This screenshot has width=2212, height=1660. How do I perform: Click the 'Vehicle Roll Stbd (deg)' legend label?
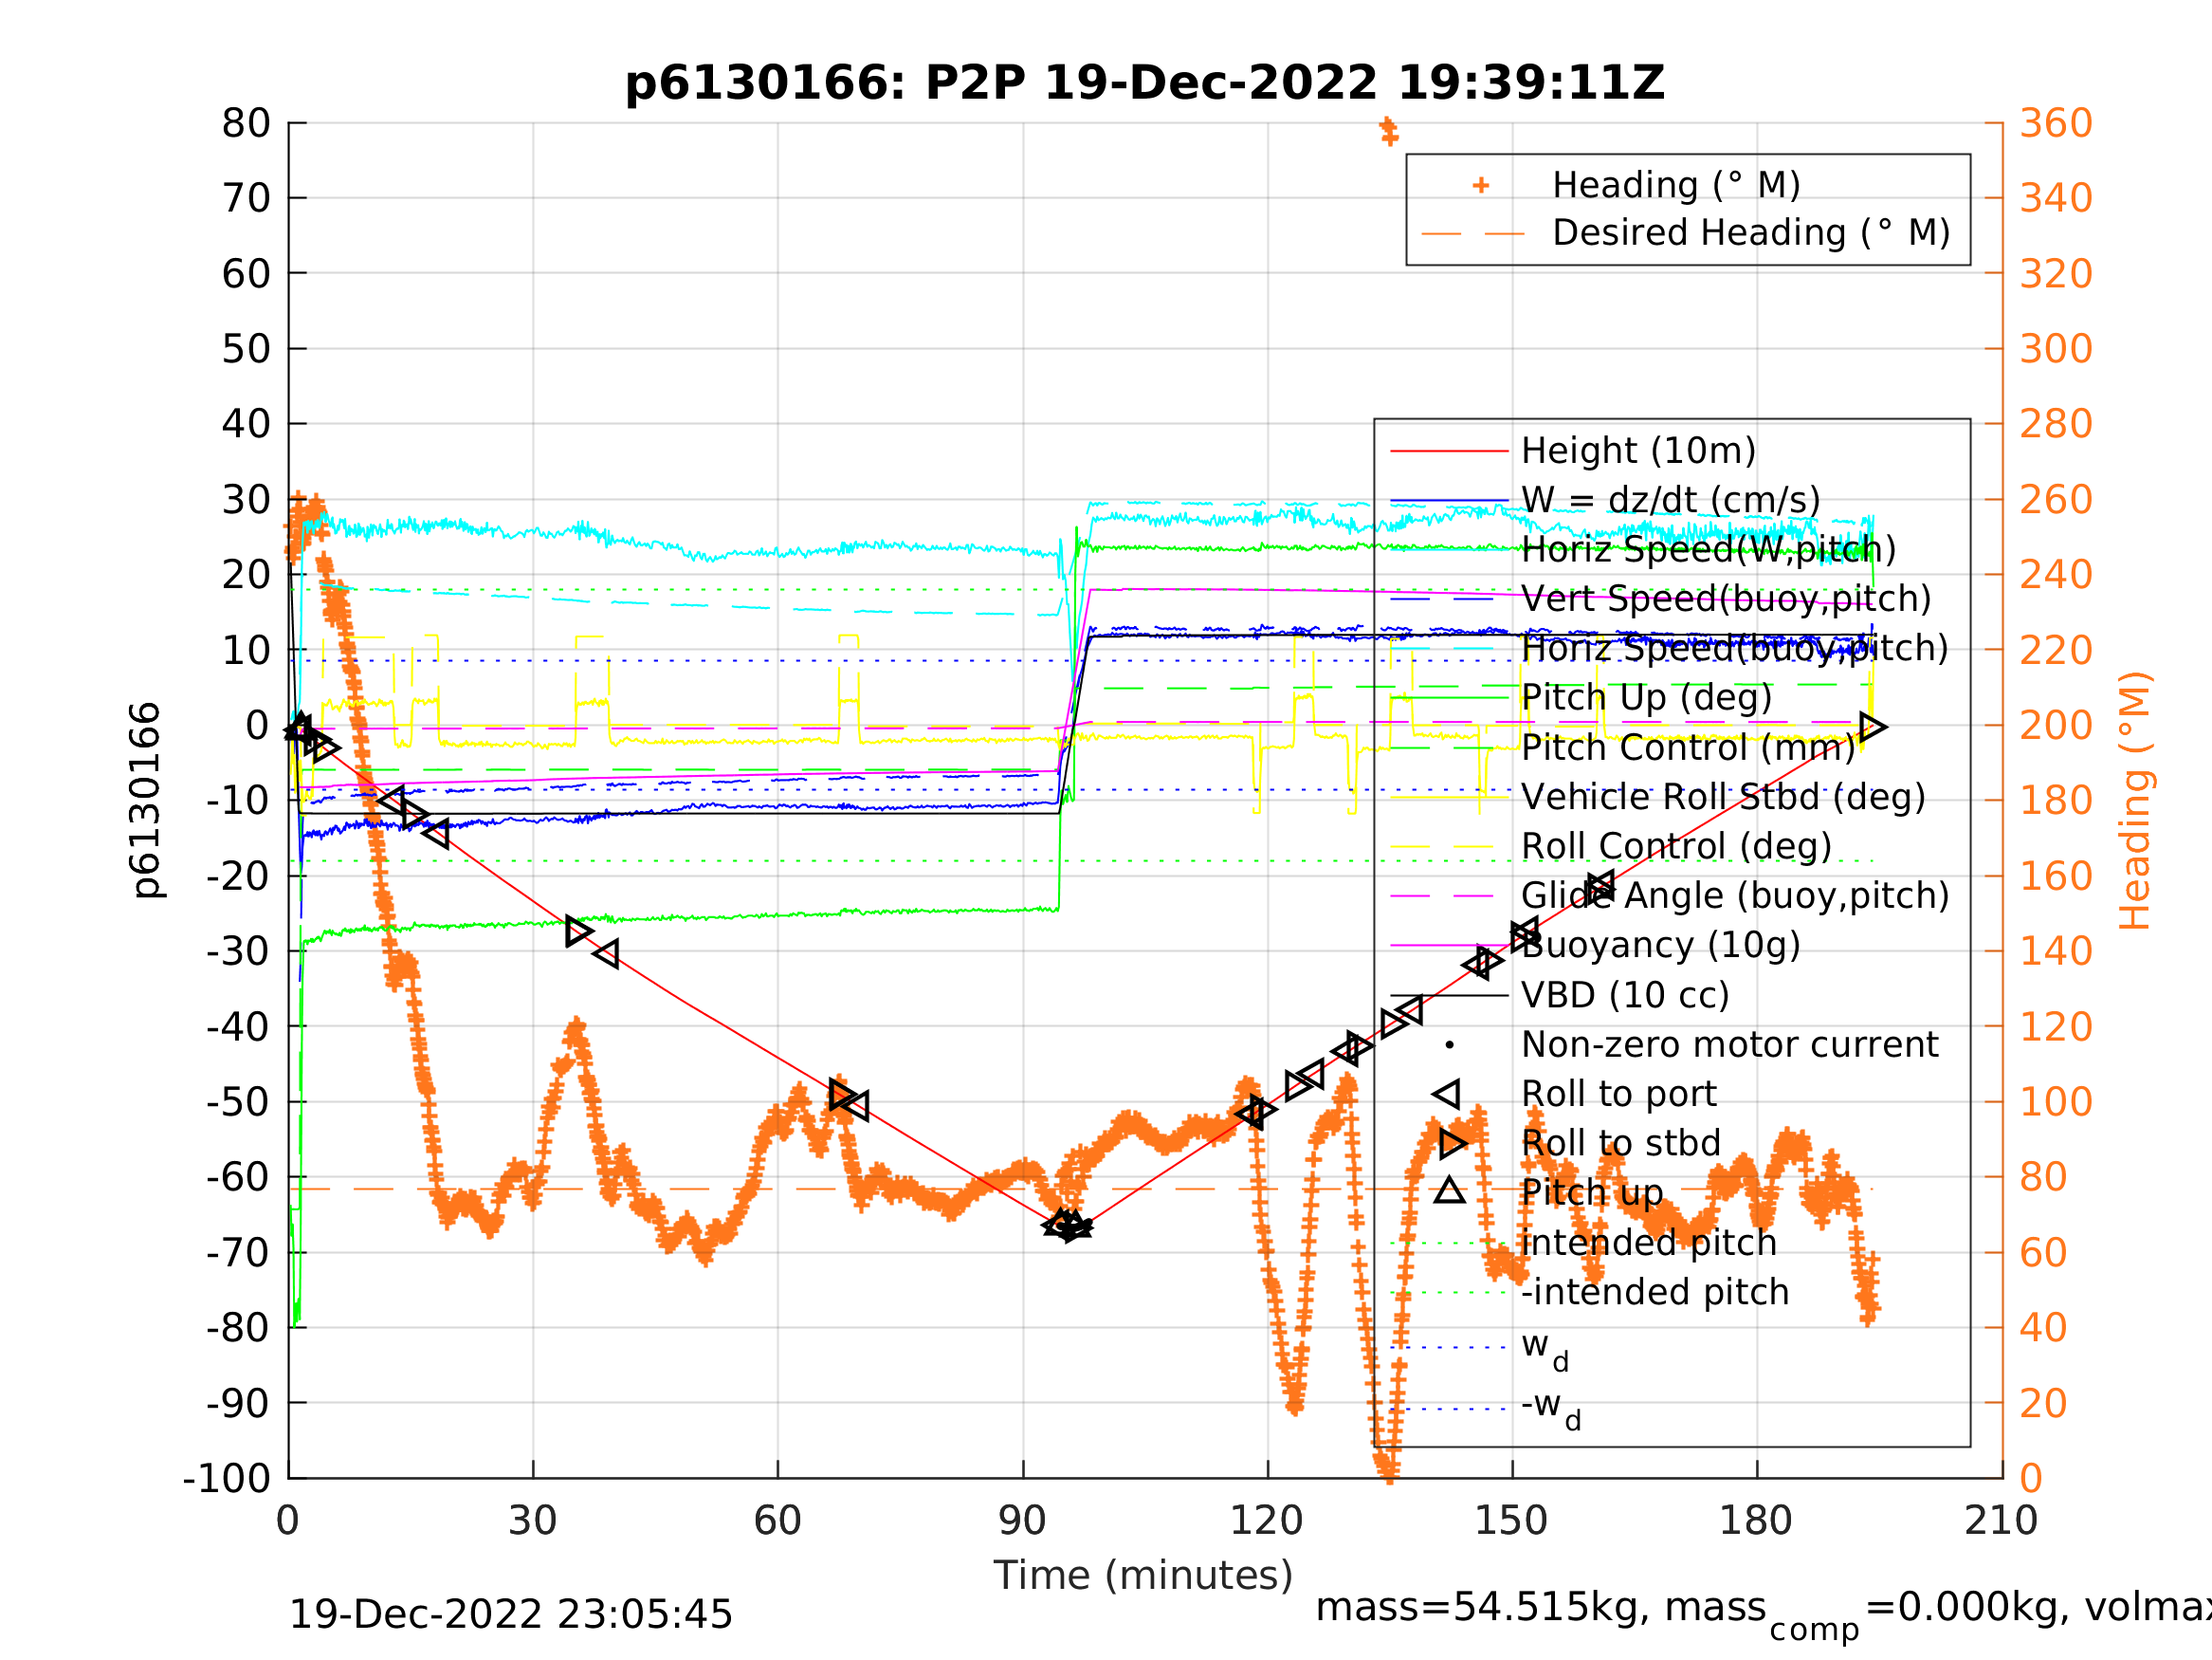click(x=1723, y=797)
